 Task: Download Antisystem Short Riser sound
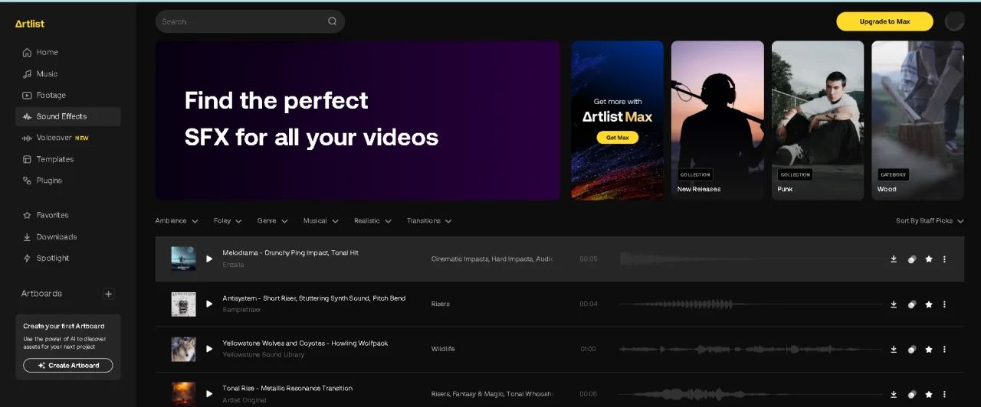[894, 304]
